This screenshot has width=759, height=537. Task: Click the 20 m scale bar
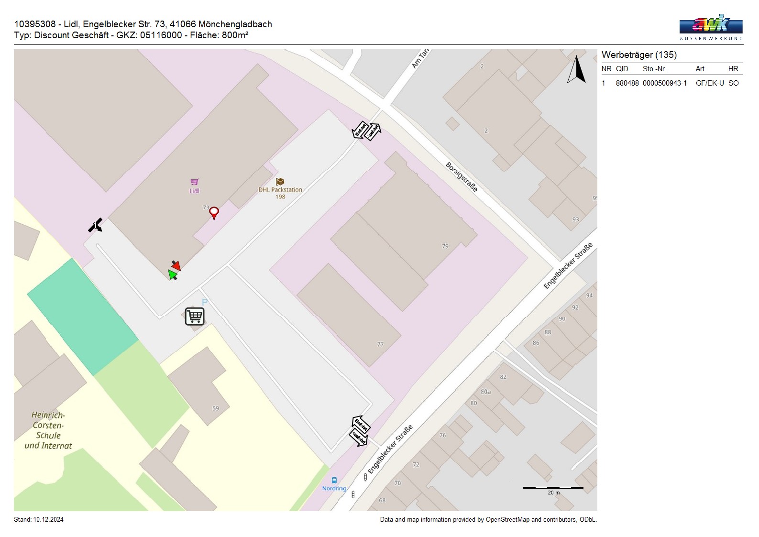[x=553, y=488]
